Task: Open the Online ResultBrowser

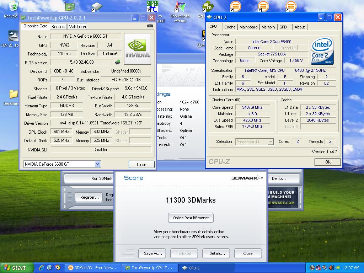Action: (x=191, y=218)
